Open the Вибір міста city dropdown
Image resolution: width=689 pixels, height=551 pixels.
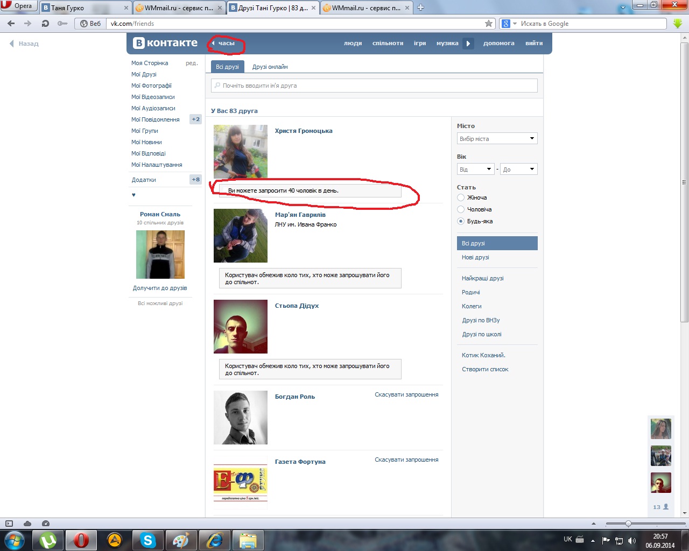497,139
